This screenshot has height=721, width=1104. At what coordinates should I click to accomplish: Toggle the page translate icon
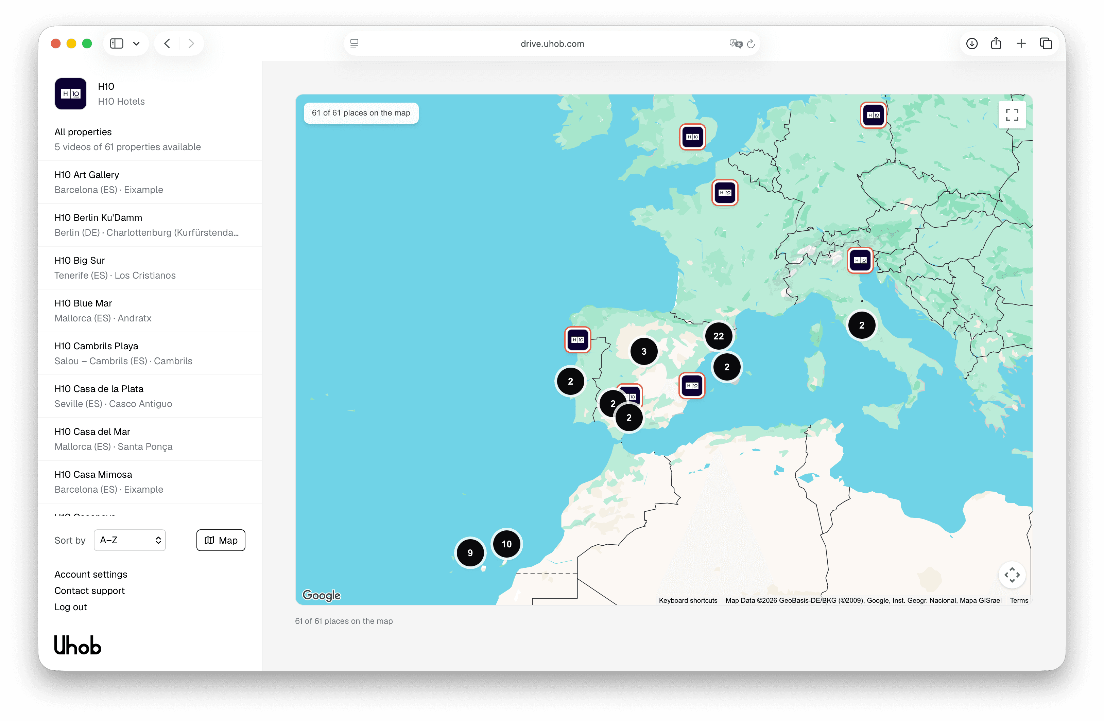click(735, 43)
